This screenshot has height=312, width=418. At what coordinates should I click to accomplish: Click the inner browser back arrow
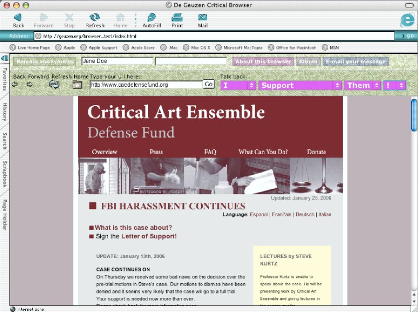[15, 85]
